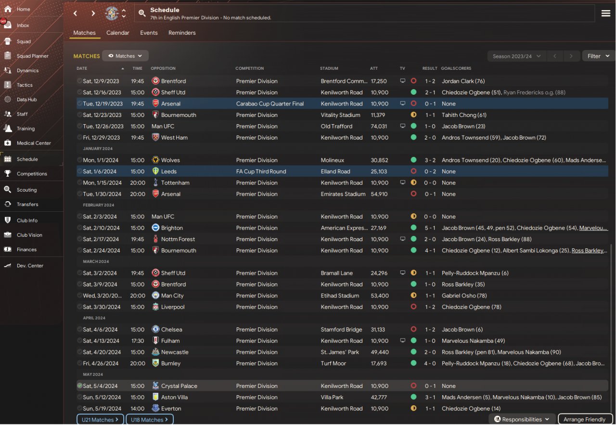Open the hamburger main menu
This screenshot has height=425, width=616.
(606, 13)
